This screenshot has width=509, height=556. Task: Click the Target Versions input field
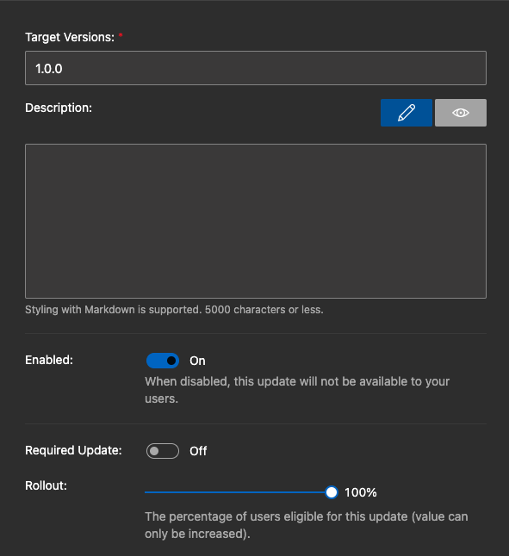pyautogui.click(x=256, y=68)
